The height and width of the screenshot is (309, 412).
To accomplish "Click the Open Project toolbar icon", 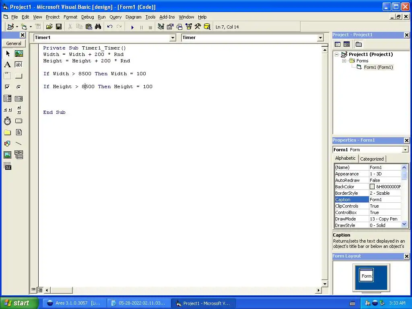I will 49,27.
